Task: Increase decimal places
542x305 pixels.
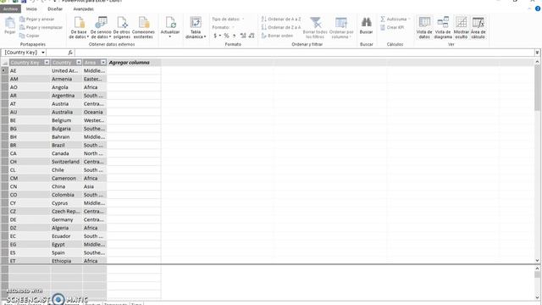Action: (x=243, y=36)
